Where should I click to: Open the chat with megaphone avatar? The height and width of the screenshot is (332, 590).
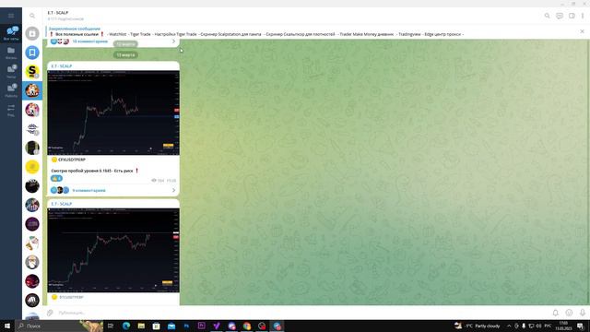[x=32, y=243]
